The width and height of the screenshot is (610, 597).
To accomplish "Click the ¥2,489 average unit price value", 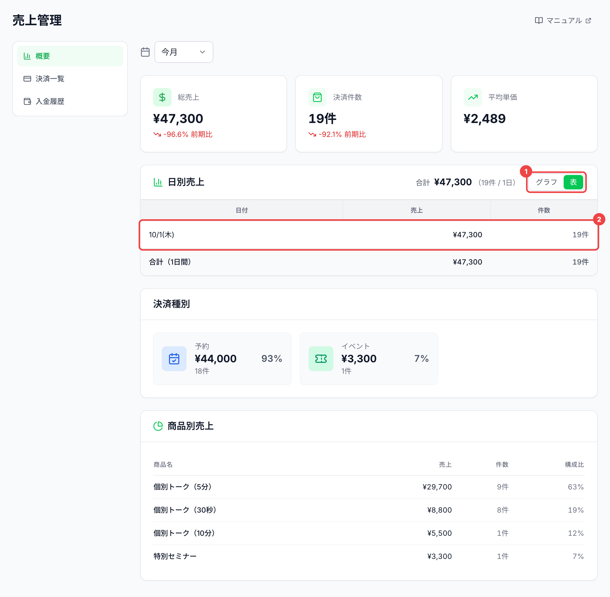I will coord(485,119).
